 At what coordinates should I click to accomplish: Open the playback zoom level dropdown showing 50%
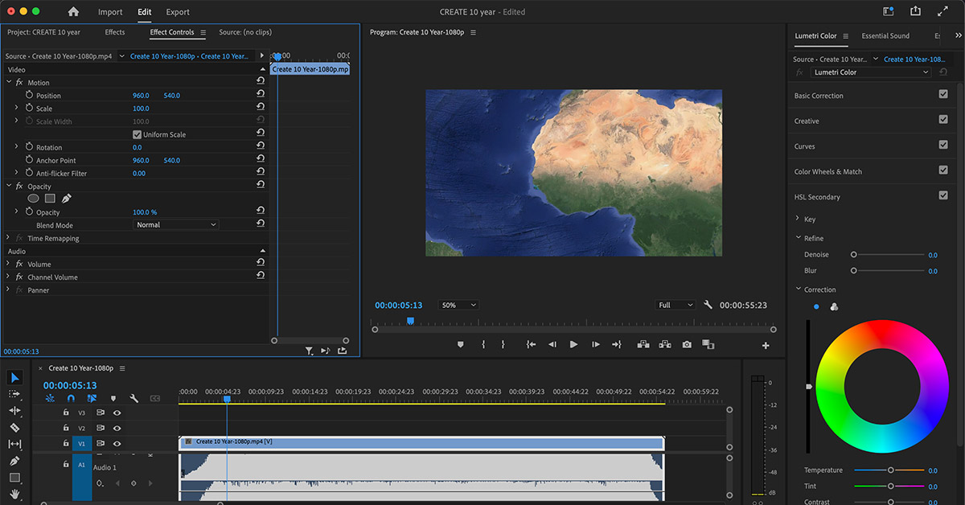pyautogui.click(x=457, y=305)
